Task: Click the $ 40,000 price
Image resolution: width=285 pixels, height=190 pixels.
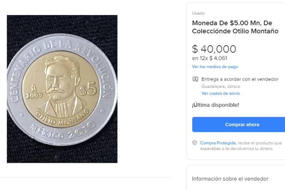Action: click(214, 49)
